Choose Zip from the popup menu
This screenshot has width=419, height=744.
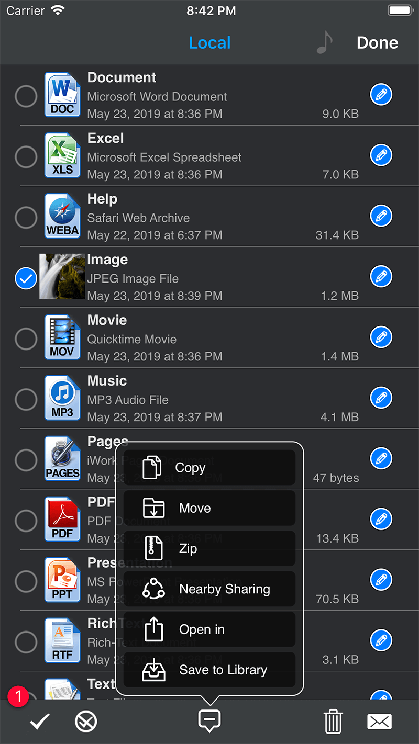tap(210, 548)
